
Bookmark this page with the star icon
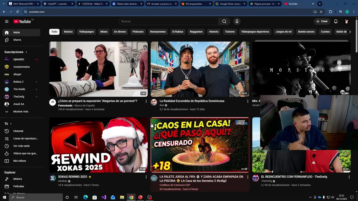(321, 12)
